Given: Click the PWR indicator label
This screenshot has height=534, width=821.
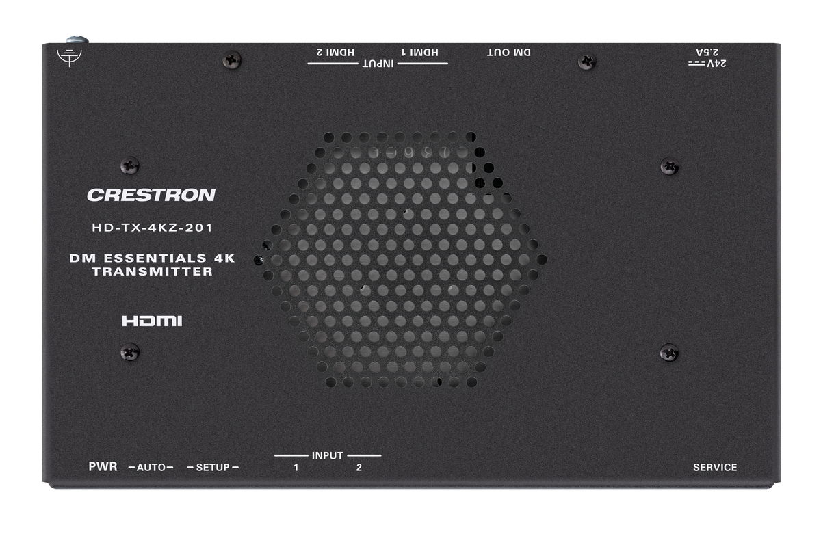Looking at the screenshot, I should click(103, 468).
